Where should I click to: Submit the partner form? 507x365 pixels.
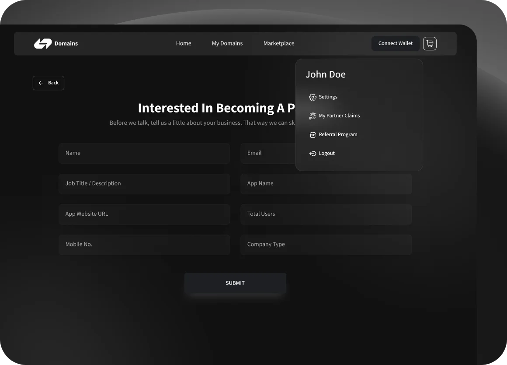click(235, 283)
